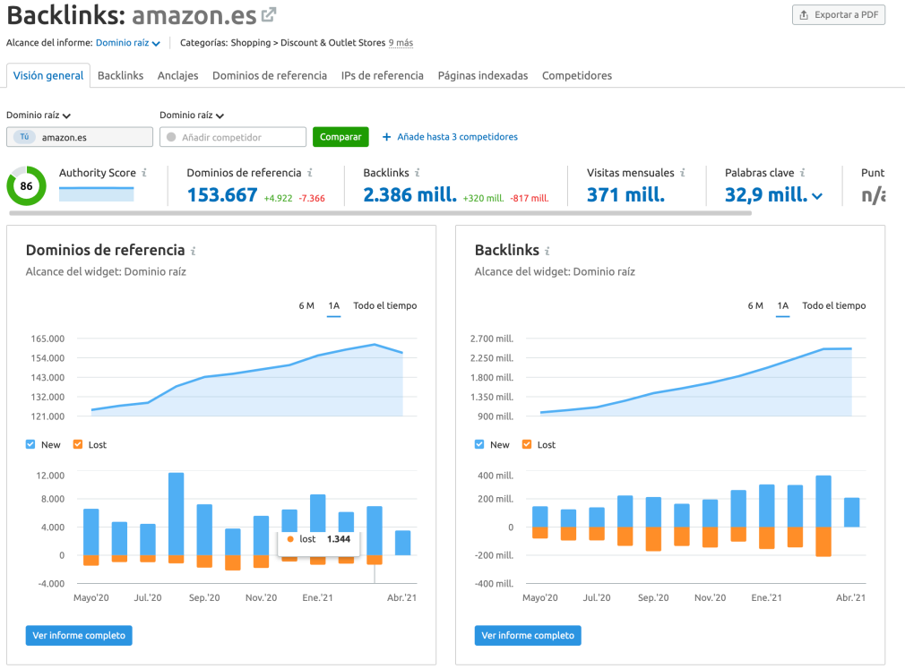Click info icon beside Visitas mensuales
The height and width of the screenshot is (669, 905).
tap(683, 173)
